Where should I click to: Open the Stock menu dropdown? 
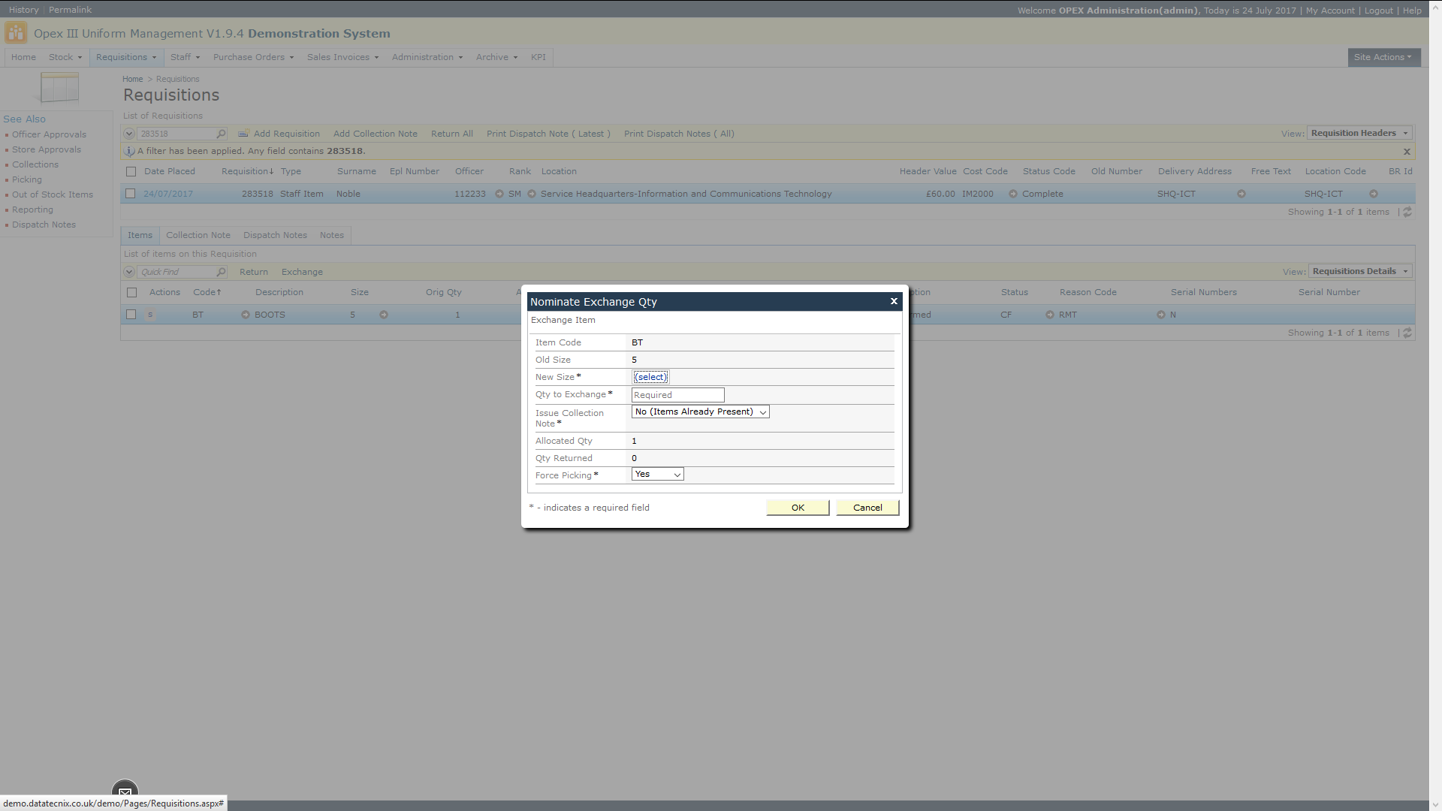[65, 57]
